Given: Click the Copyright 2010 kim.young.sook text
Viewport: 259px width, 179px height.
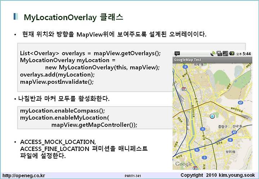Looking at the screenshot, I should [218, 175].
